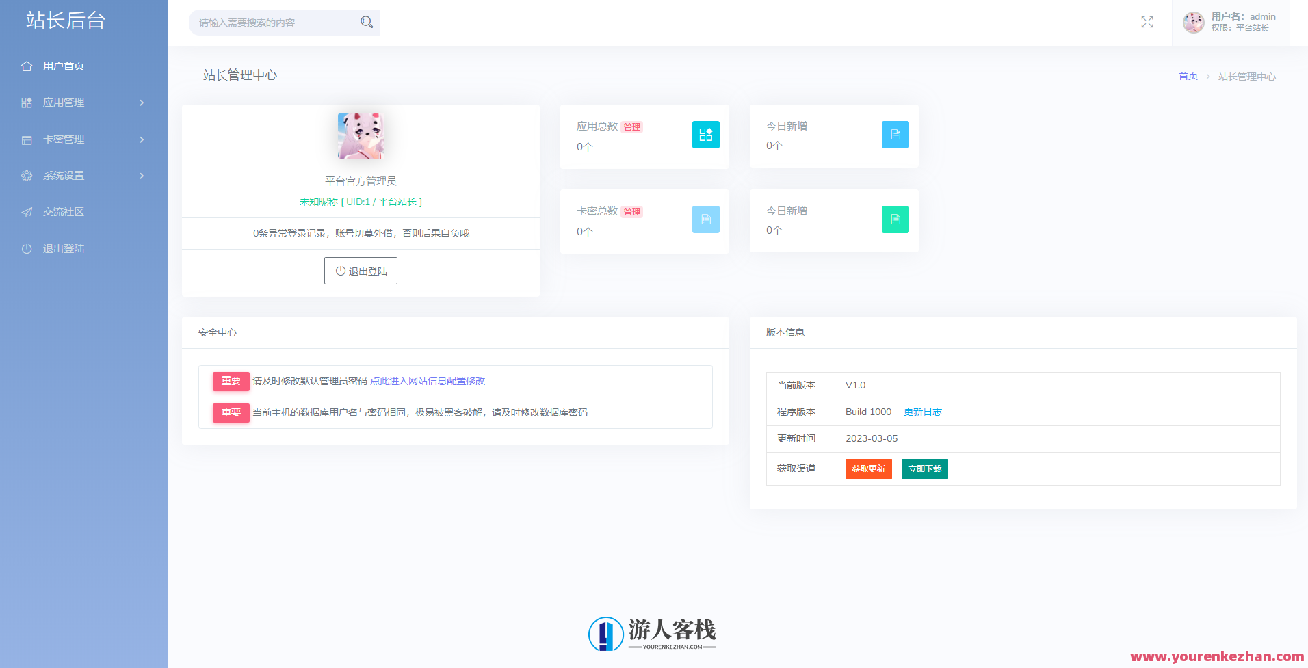Navigate to 首页 via breadcrumb

(x=1188, y=76)
